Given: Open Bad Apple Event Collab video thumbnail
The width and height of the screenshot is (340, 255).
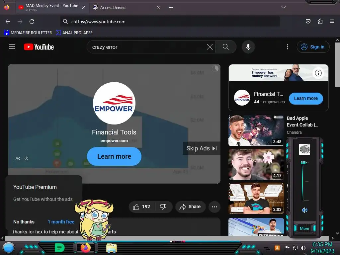Looking at the screenshot, I should click(x=256, y=130).
